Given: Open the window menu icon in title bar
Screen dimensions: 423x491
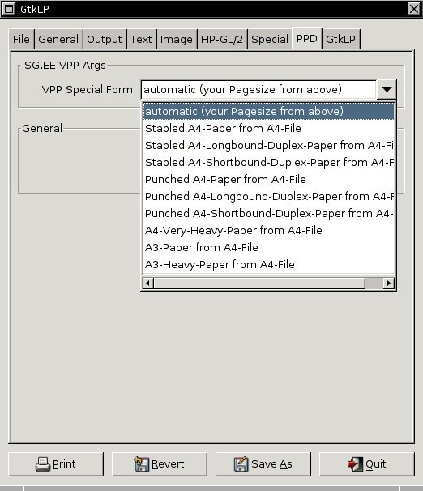Looking at the screenshot, I should (8, 9).
